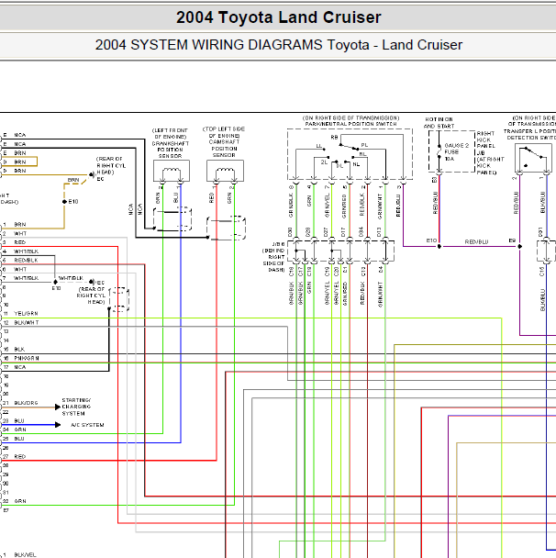The height and width of the screenshot is (558, 556).
Task: Select the 'CAMSHAFT POSITION SENSOR' label
Action: point(224,149)
